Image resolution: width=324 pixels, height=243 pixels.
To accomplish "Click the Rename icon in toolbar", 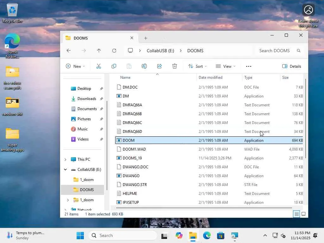I will [144, 66].
